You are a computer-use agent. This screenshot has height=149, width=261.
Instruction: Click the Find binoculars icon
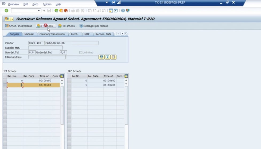[78, 11]
